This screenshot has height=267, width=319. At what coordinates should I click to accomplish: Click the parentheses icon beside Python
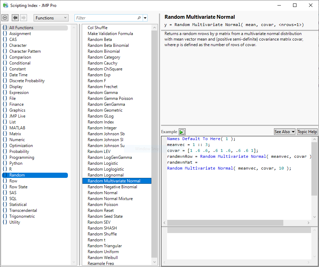pyautogui.click(x=5, y=163)
